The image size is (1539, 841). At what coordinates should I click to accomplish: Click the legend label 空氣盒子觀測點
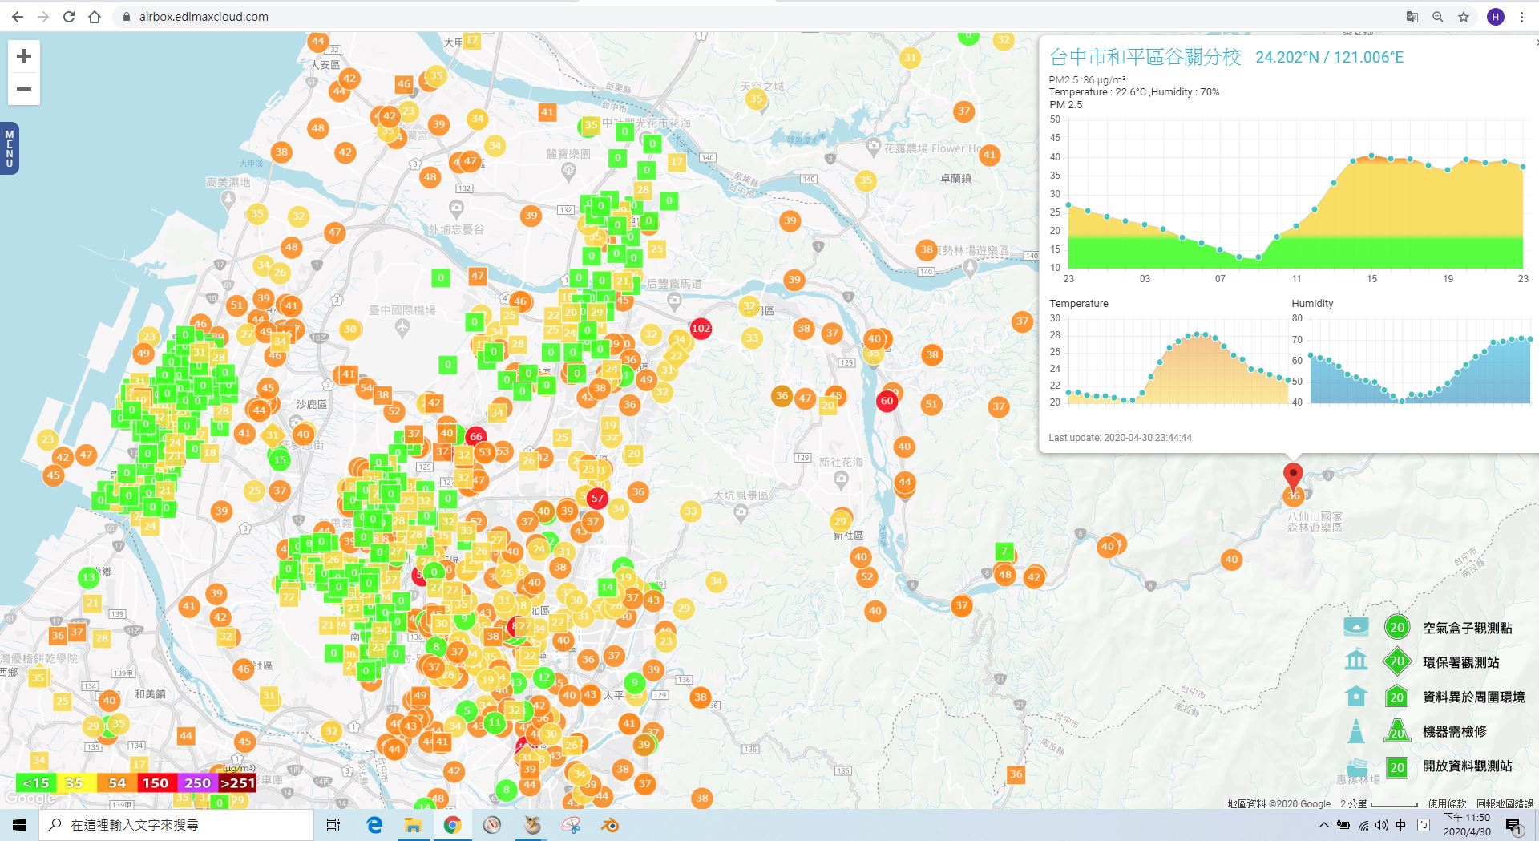tap(1467, 628)
